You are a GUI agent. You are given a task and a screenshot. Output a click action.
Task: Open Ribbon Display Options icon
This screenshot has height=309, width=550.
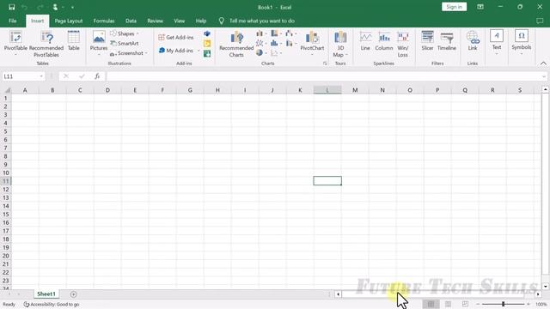coord(480,7)
